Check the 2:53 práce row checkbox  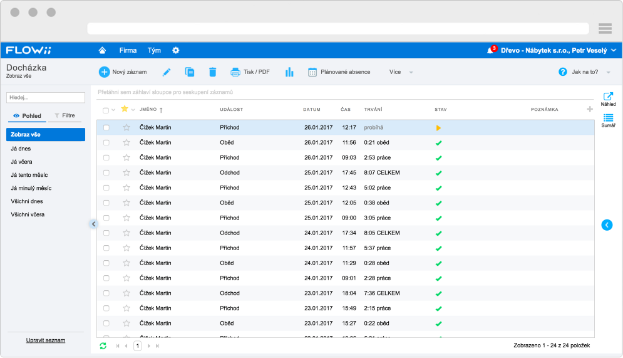tap(106, 158)
